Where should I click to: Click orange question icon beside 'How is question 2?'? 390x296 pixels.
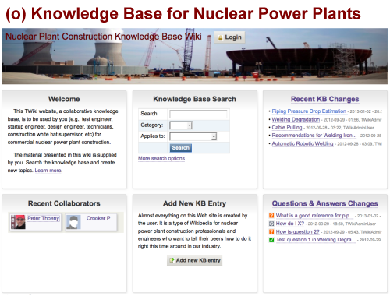[271, 231]
